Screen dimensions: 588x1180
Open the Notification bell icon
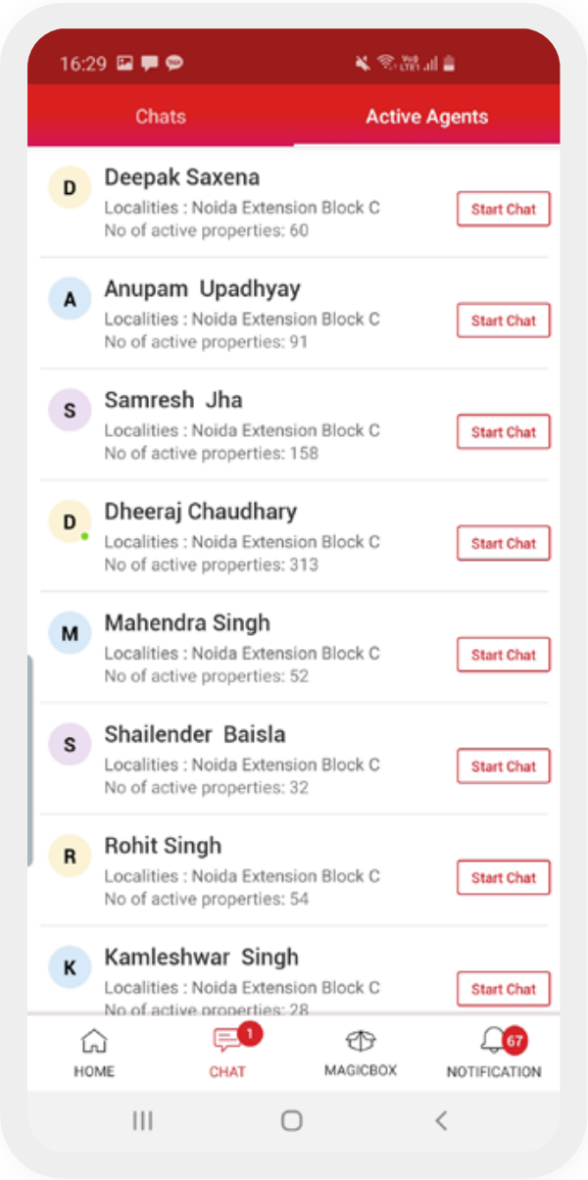[494, 1041]
